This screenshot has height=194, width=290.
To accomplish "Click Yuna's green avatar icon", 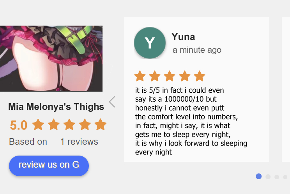I will coord(150,43).
